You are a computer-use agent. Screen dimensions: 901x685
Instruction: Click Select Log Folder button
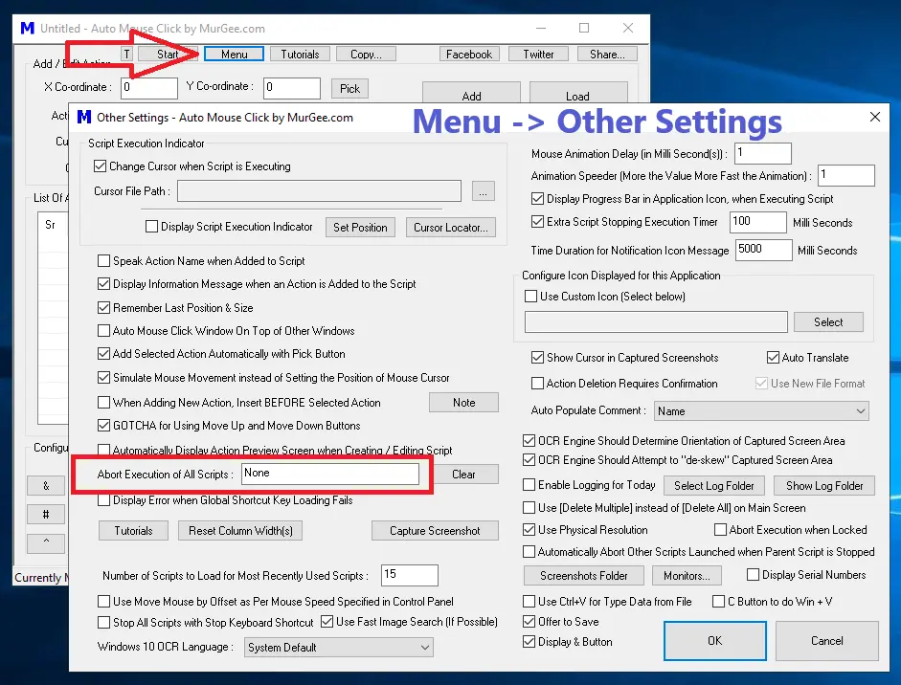[x=713, y=486]
